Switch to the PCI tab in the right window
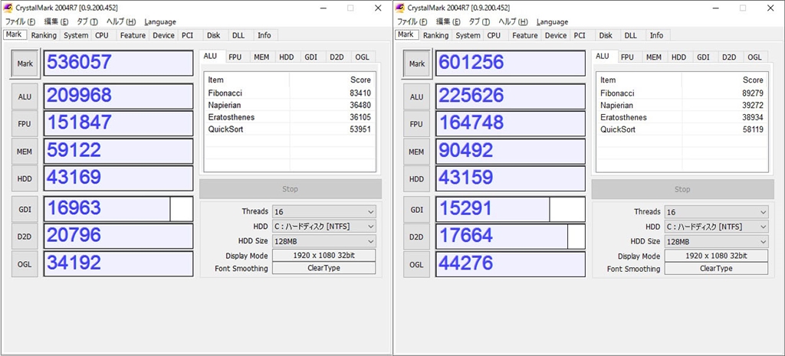The image size is (785, 356). pos(580,35)
